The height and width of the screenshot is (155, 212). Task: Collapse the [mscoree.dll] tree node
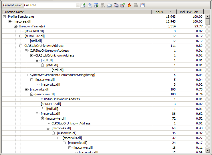coord(10,21)
